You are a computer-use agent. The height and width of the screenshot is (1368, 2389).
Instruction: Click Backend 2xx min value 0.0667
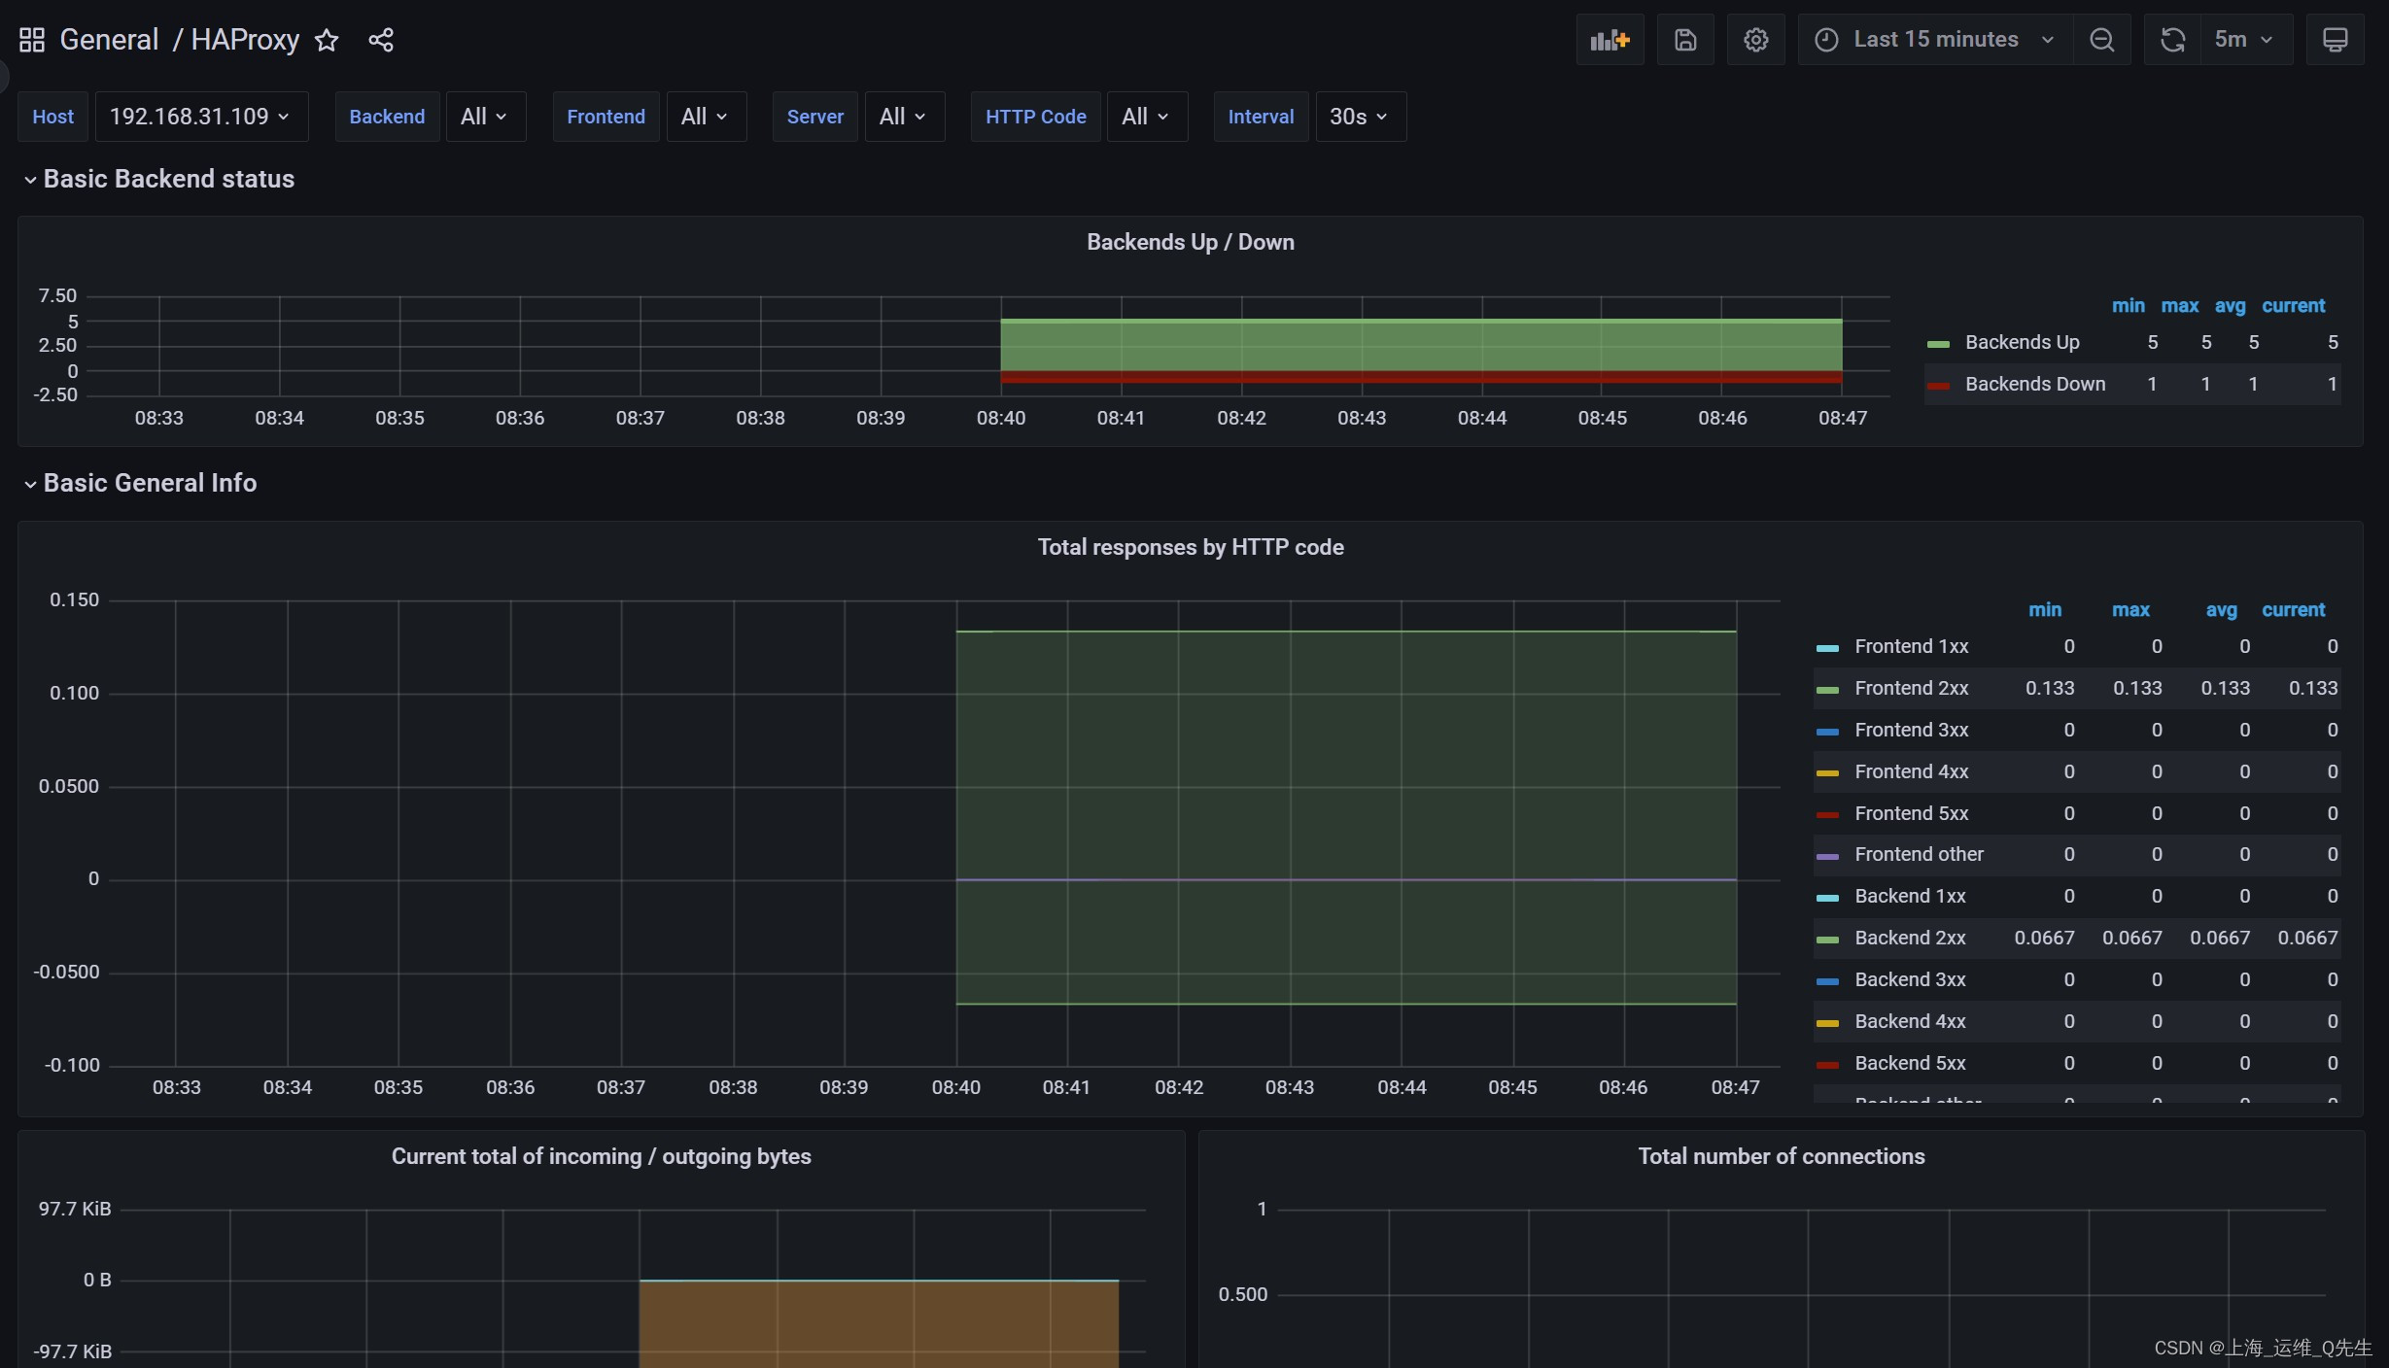(2044, 938)
